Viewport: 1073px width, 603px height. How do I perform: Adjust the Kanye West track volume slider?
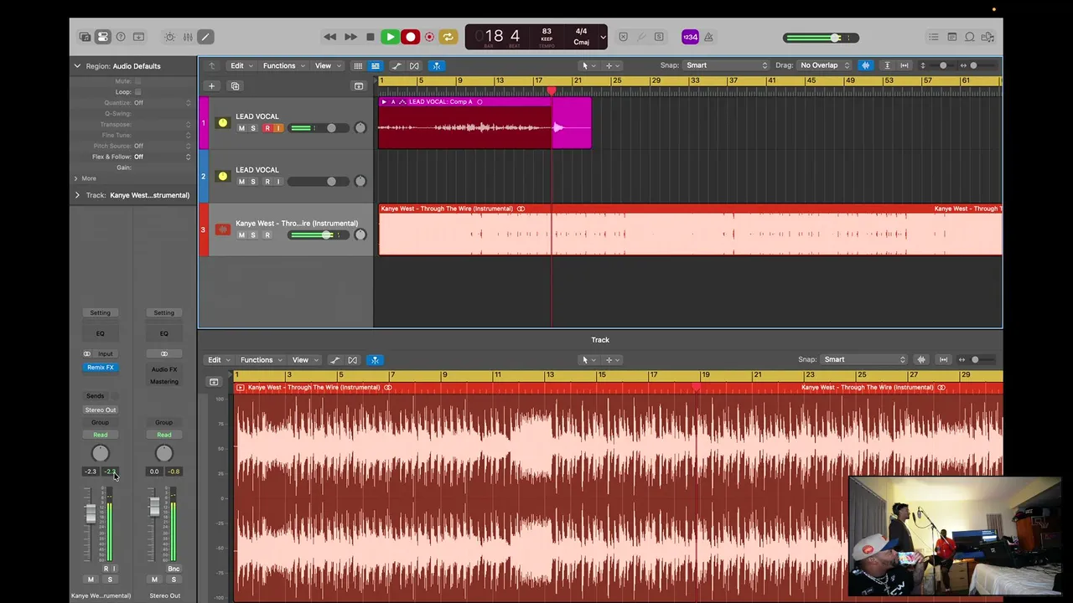click(x=319, y=234)
